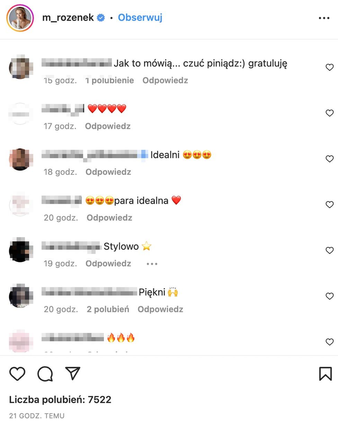Open the 'Liczba polubień: 7522' likes count

pos(60,400)
